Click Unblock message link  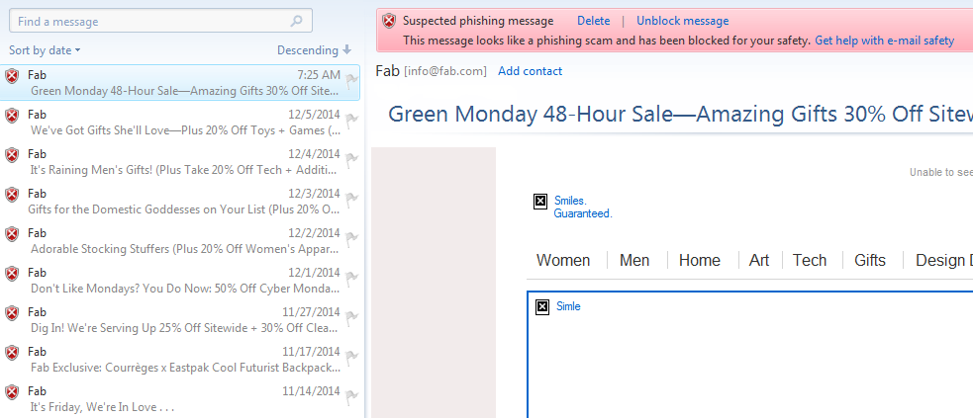(x=682, y=21)
